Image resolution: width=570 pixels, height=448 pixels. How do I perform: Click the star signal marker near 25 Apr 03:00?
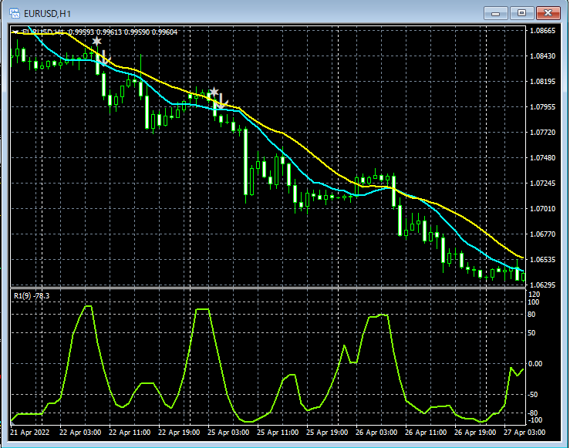click(214, 92)
